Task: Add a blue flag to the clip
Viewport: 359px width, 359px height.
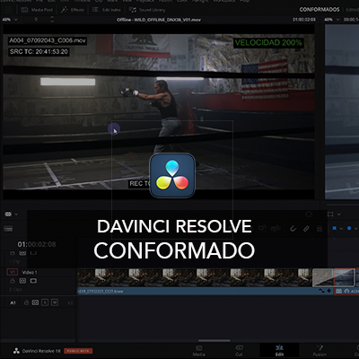Action: (x=335, y=229)
